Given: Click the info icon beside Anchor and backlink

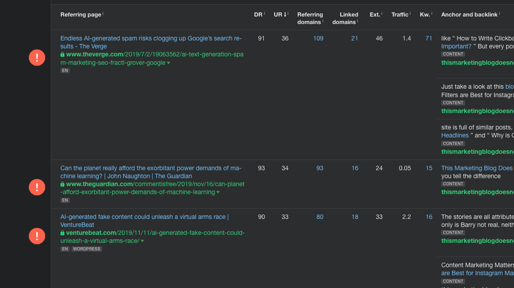Looking at the screenshot, I should [x=499, y=13].
